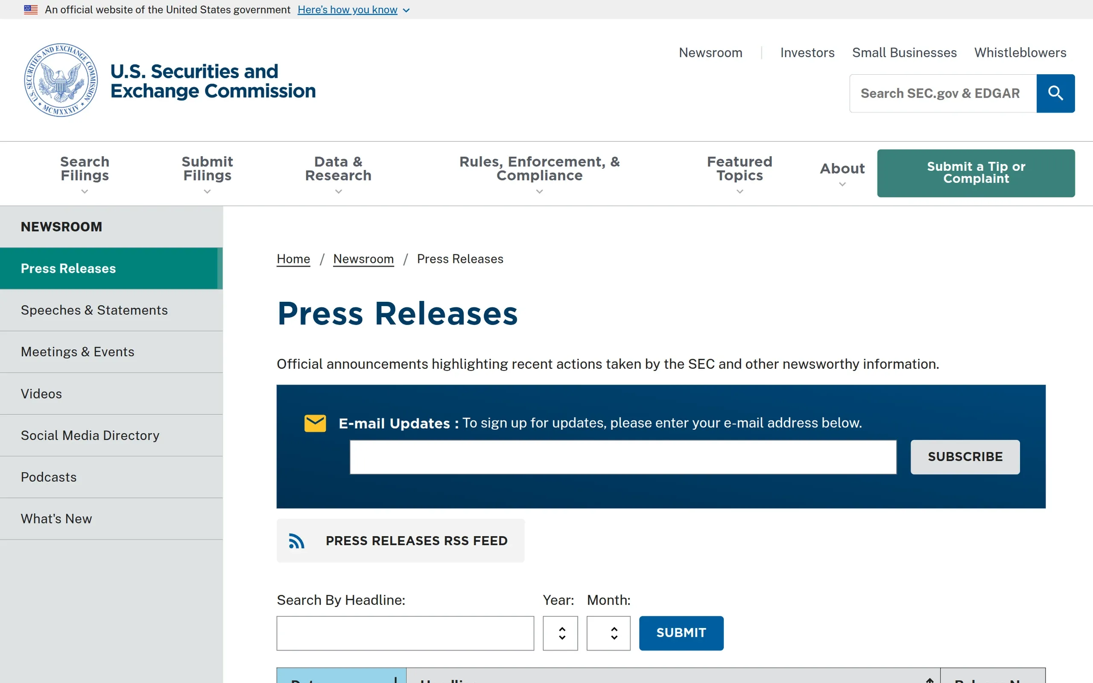Click the Newsroom breadcrumb link
The height and width of the screenshot is (683, 1093).
coord(363,259)
